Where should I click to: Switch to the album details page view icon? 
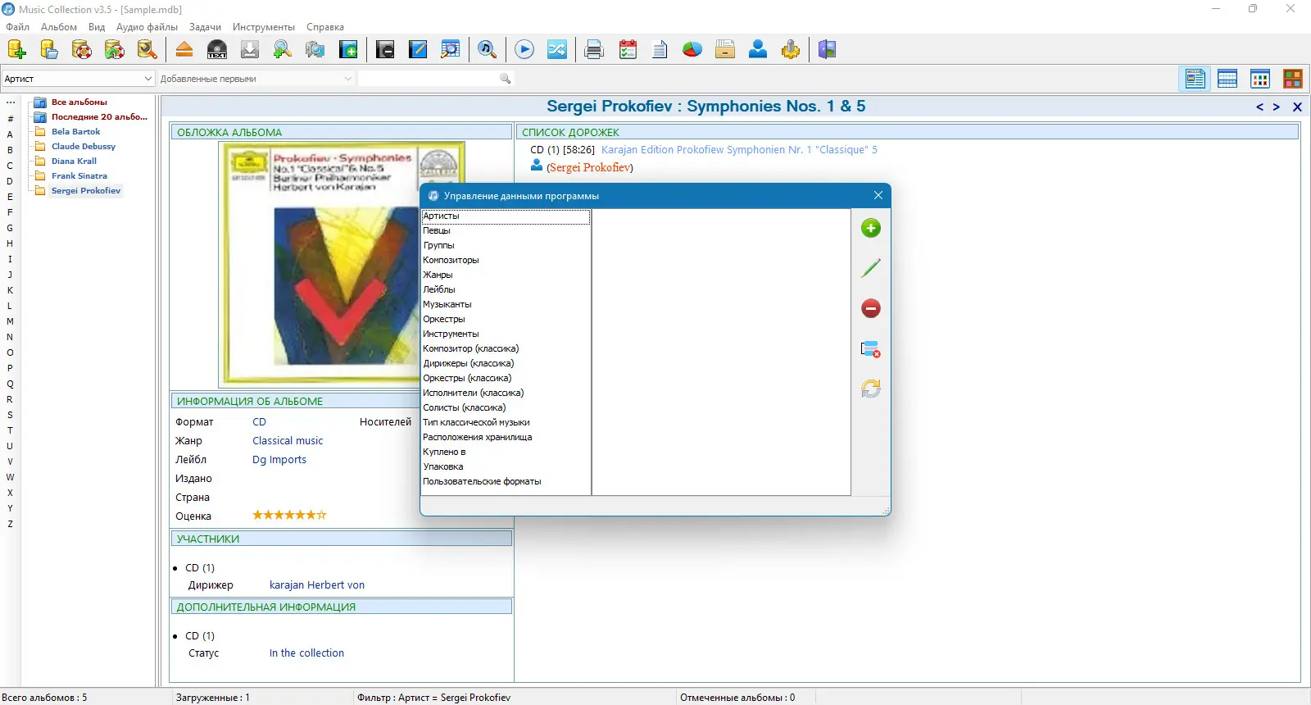[1195, 79]
